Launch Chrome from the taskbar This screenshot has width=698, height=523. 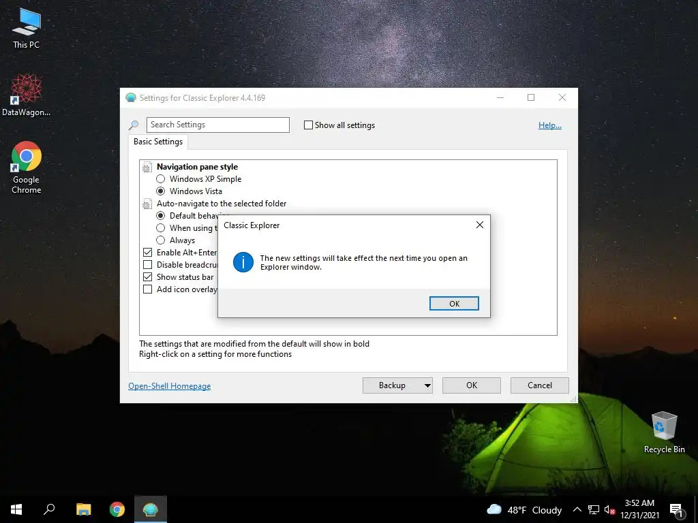pyautogui.click(x=117, y=509)
